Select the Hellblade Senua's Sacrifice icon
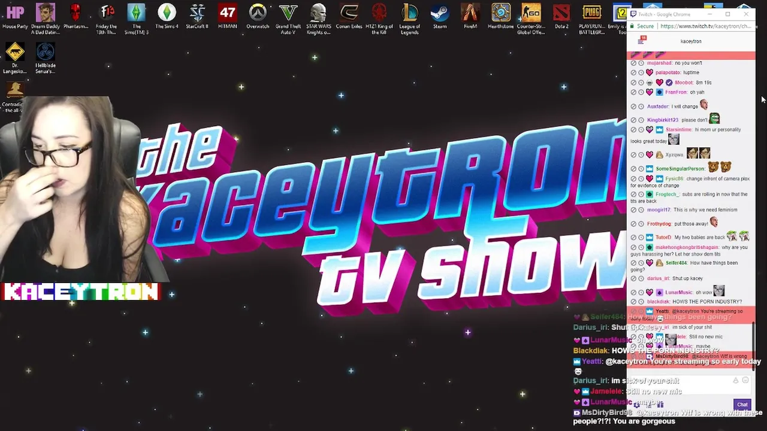Screen dimensions: 767x431 click(x=46, y=59)
